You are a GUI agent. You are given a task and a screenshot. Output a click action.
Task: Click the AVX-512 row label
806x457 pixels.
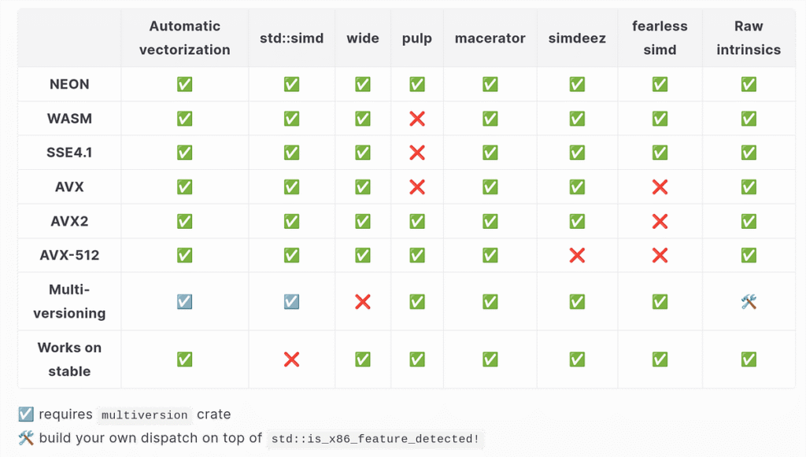69,255
